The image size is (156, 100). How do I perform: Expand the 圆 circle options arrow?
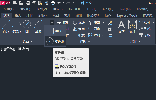(x=27, y=35)
